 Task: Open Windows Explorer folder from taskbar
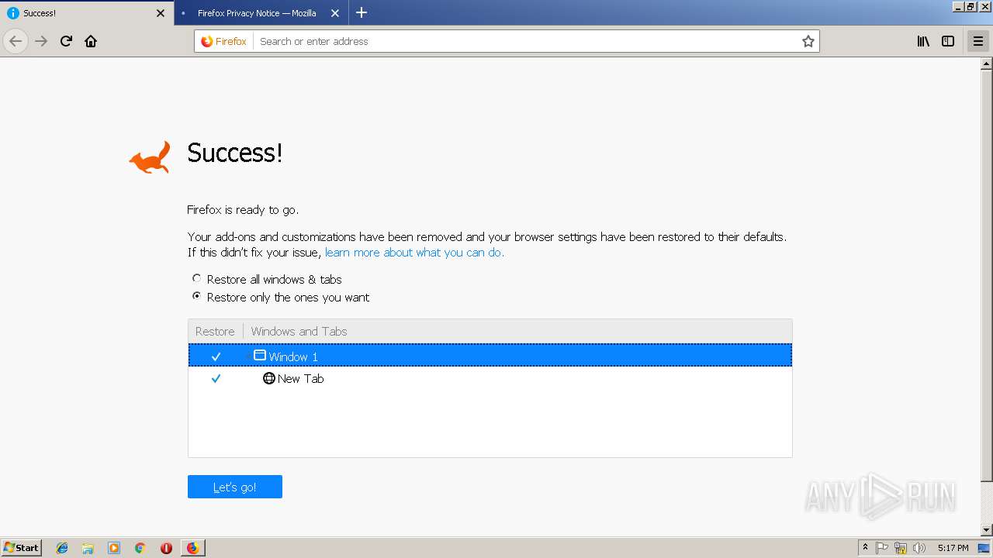pyautogui.click(x=88, y=548)
